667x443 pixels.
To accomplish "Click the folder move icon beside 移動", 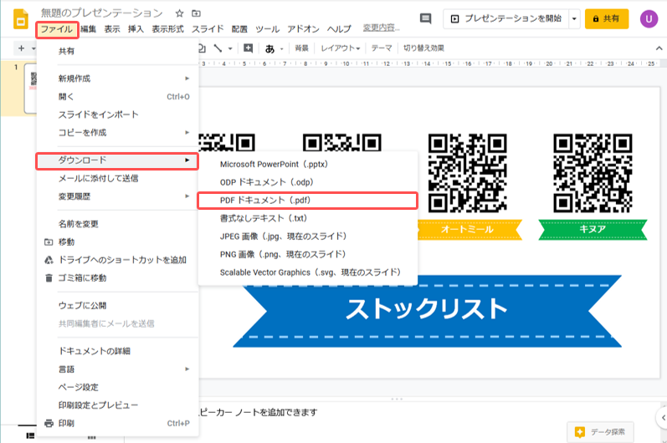I will coord(49,242).
